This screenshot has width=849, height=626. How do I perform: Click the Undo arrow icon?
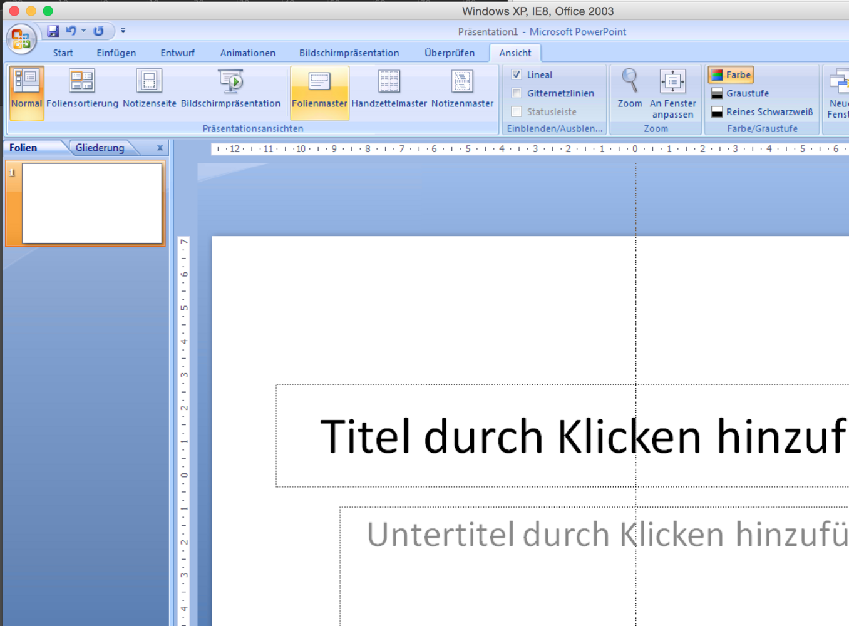coord(71,31)
